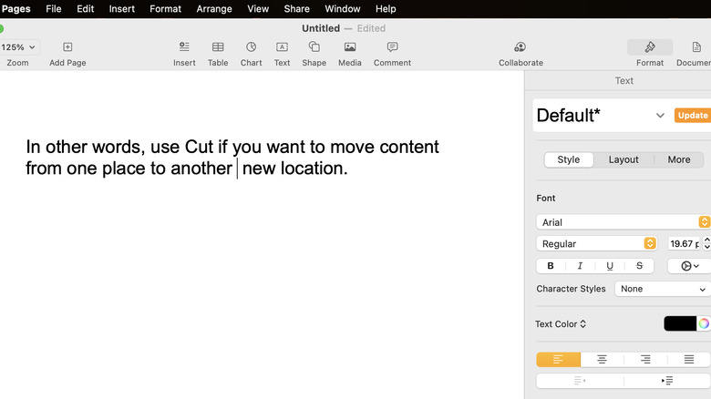711x399 pixels.
Task: Toggle Bold text formatting
Action: (x=551, y=266)
